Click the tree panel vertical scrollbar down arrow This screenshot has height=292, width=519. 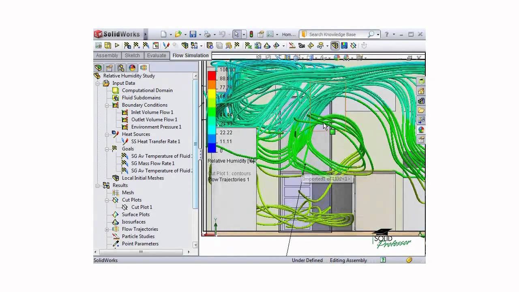pyautogui.click(x=195, y=245)
